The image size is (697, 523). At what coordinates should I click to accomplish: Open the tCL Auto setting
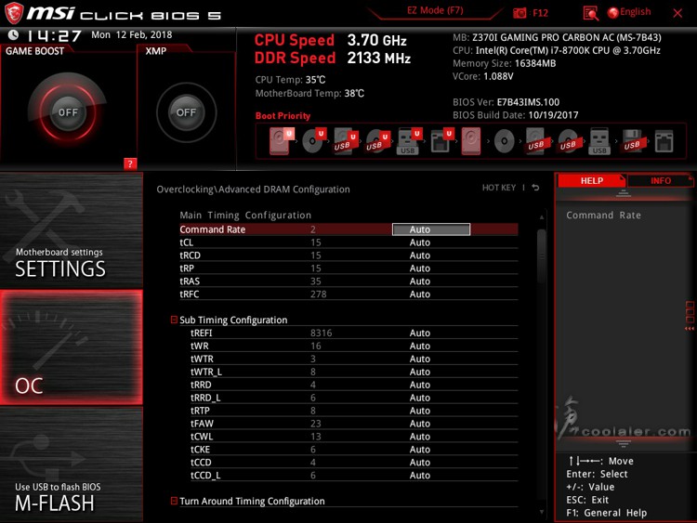pyautogui.click(x=420, y=242)
